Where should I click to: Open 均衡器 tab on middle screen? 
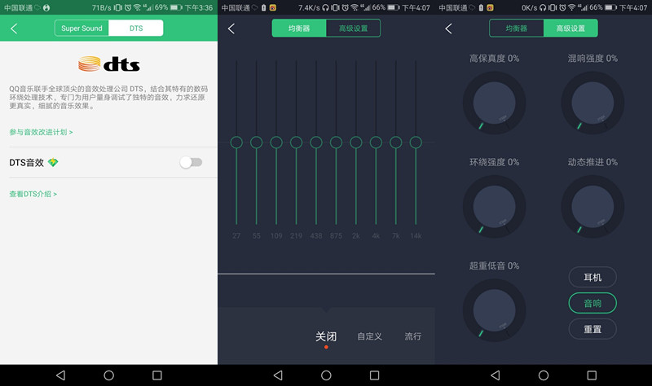[x=299, y=29]
